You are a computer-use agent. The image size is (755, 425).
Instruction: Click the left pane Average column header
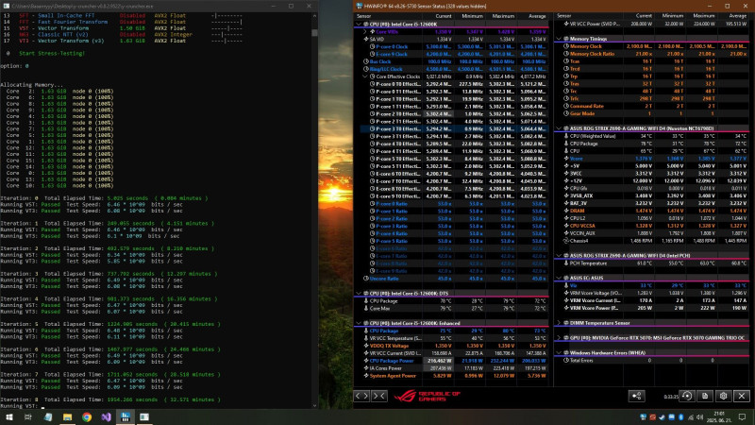tap(533, 16)
